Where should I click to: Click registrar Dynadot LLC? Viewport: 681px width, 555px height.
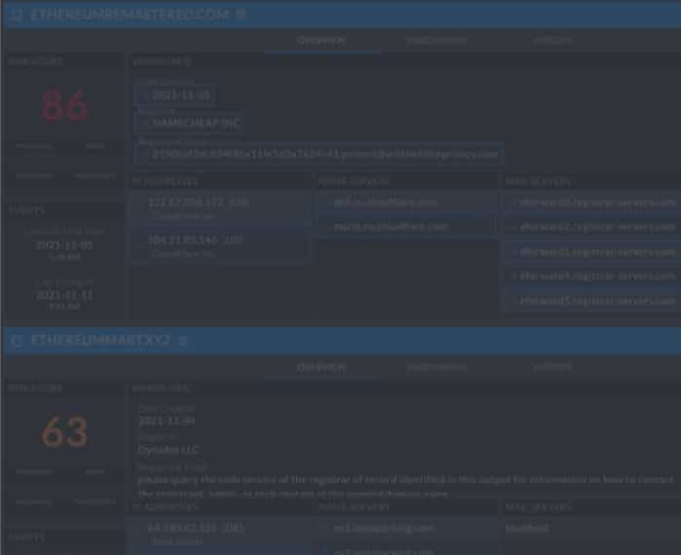coord(168,450)
